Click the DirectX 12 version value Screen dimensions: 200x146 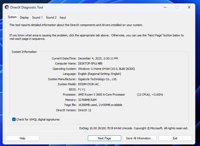85,110
